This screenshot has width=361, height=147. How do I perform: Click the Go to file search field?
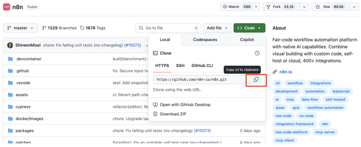click(x=168, y=28)
